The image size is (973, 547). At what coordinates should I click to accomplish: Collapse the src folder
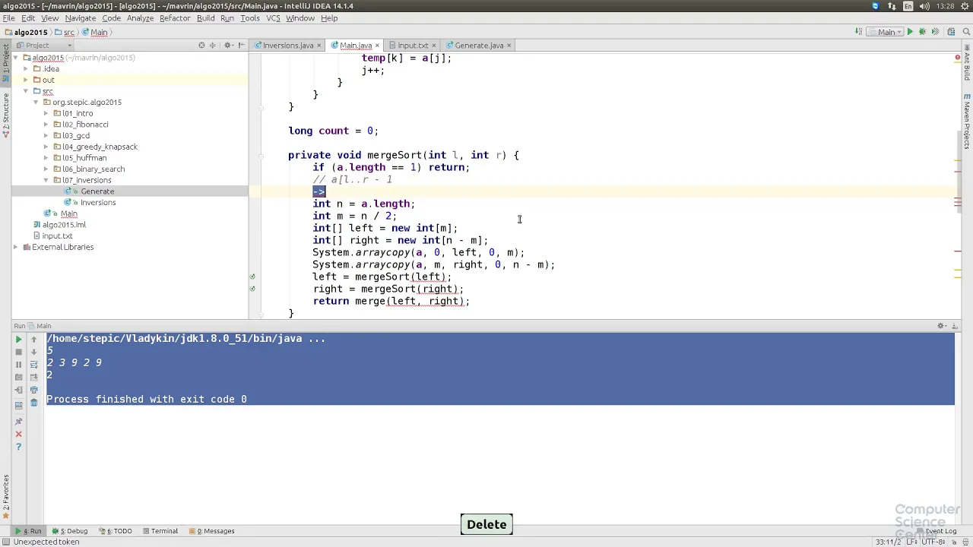[26, 91]
